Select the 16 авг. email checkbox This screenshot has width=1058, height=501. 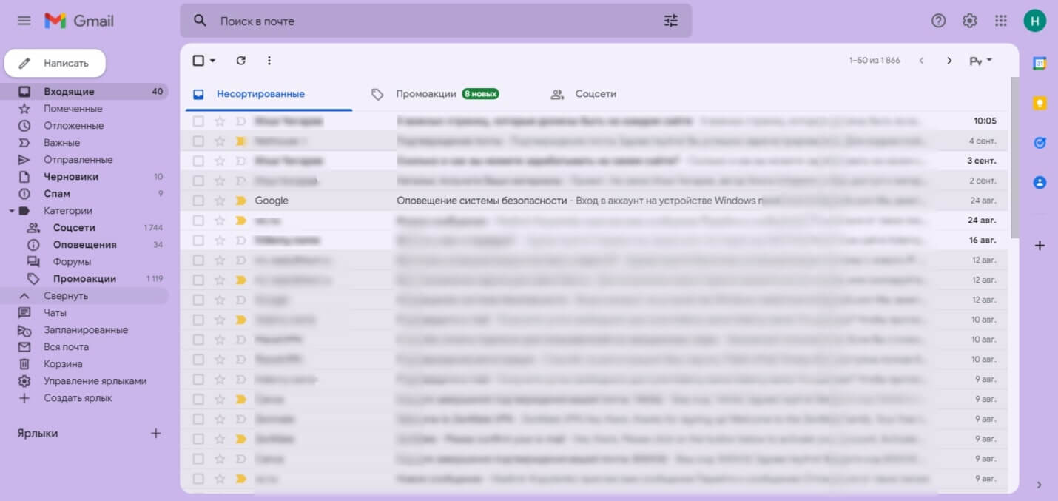pyautogui.click(x=198, y=241)
